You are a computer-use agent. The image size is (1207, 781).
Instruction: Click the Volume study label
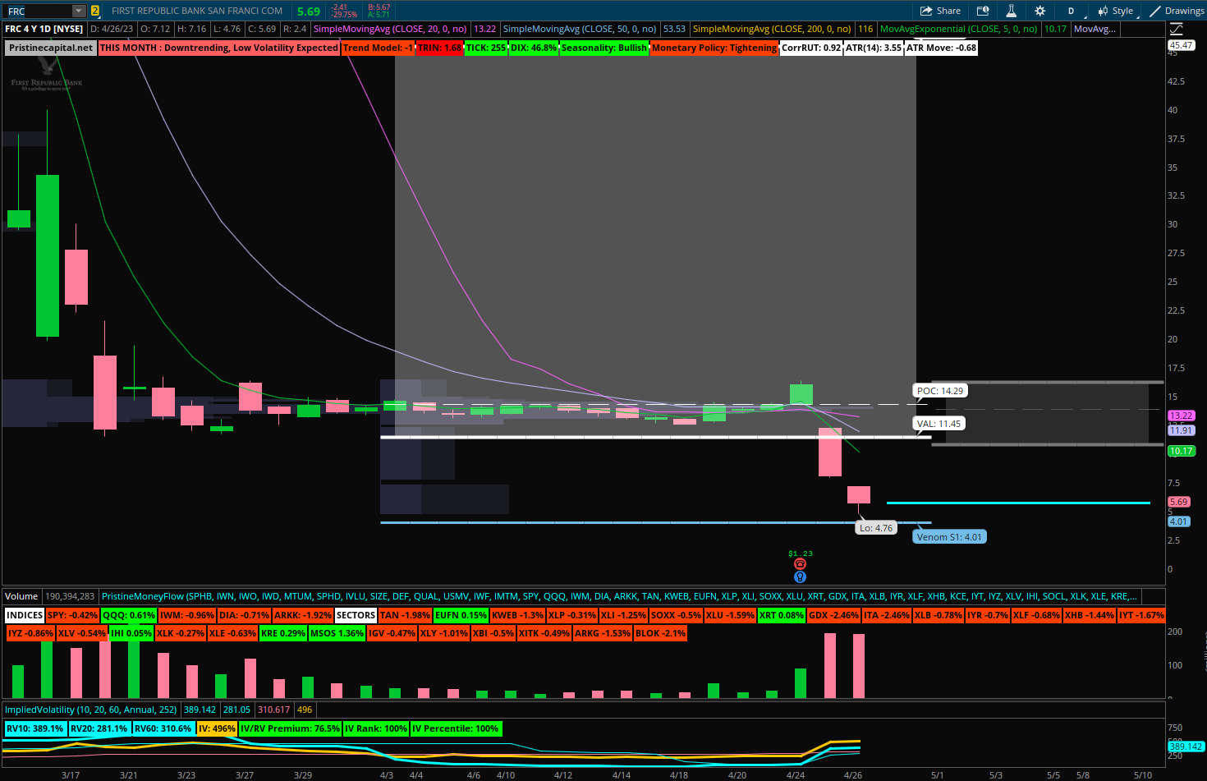coord(21,596)
